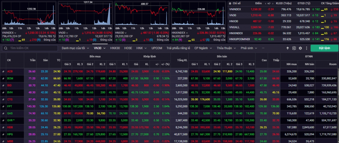Open the GAS stock symbol
The image size is (339, 143).
(10, 113)
